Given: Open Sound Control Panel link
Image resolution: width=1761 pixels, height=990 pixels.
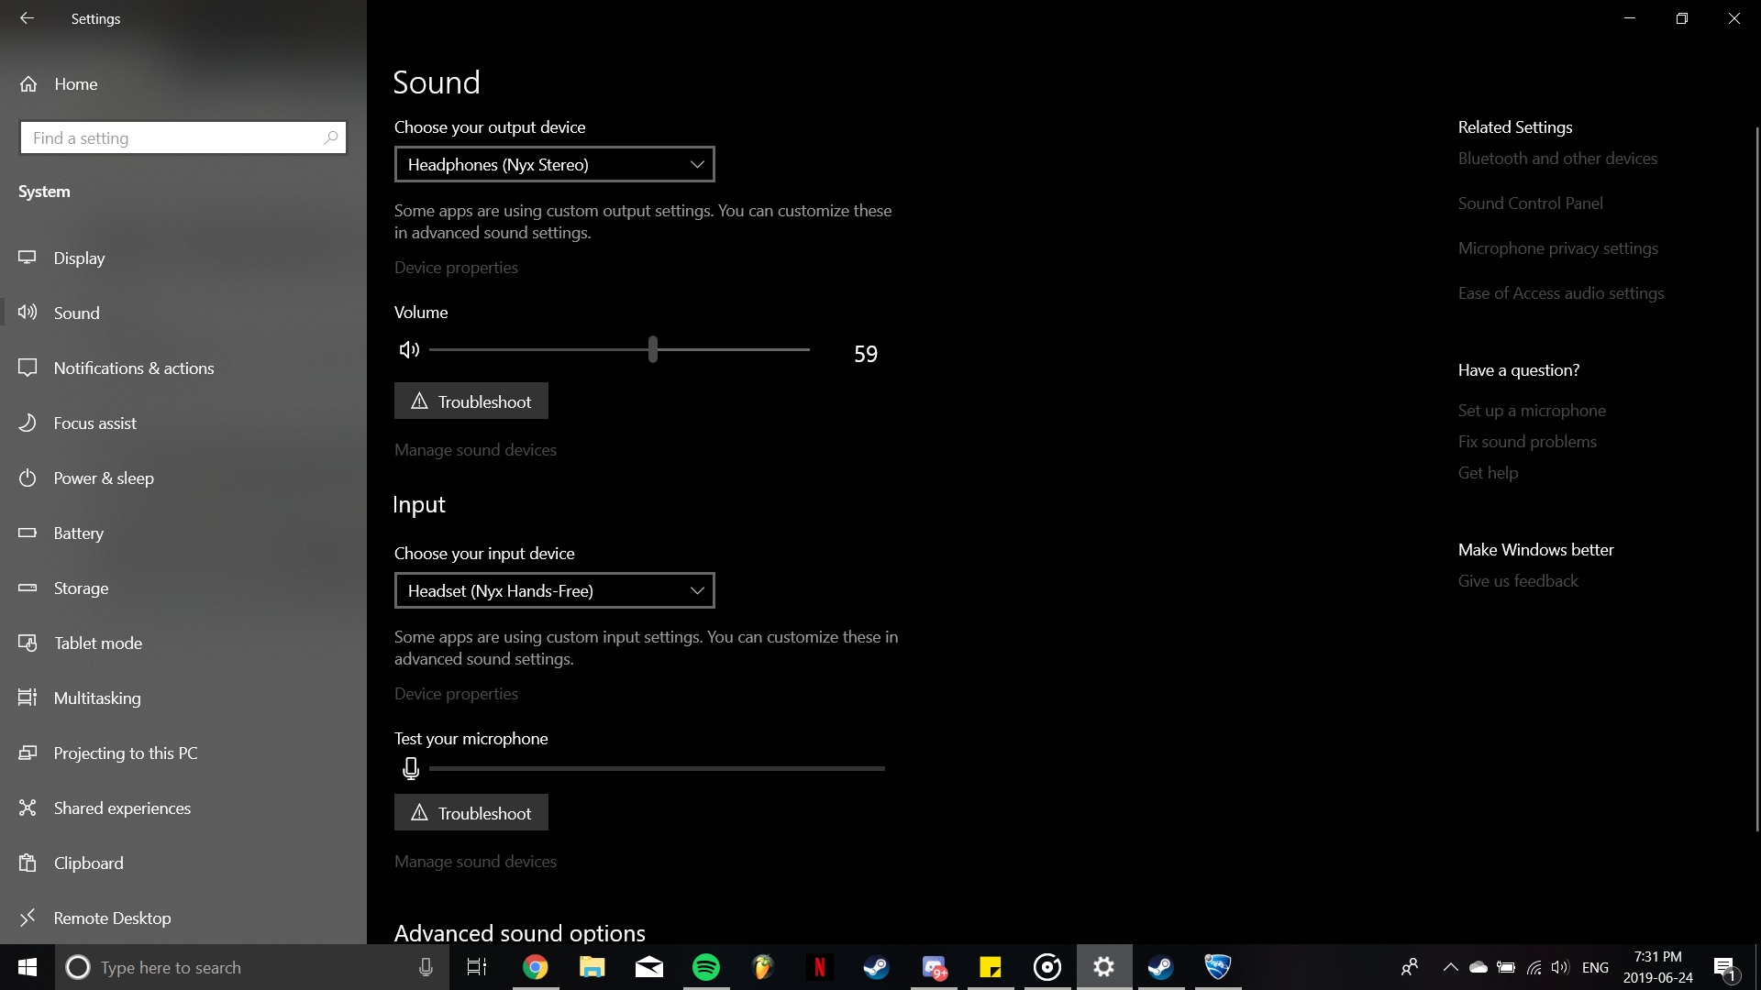Looking at the screenshot, I should [1530, 202].
